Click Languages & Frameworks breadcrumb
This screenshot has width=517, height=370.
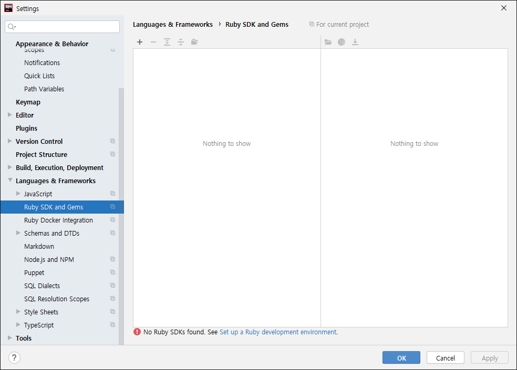pos(173,24)
